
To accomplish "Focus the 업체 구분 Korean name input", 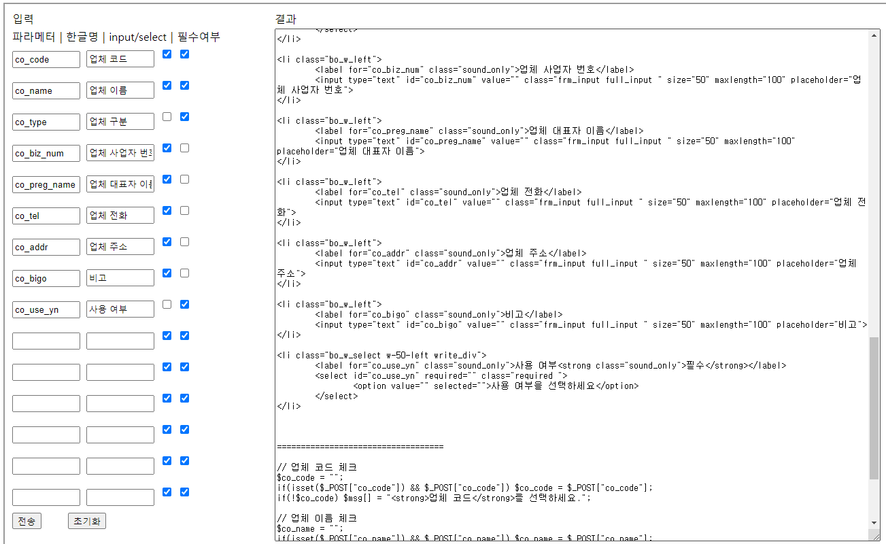I will [120, 122].
